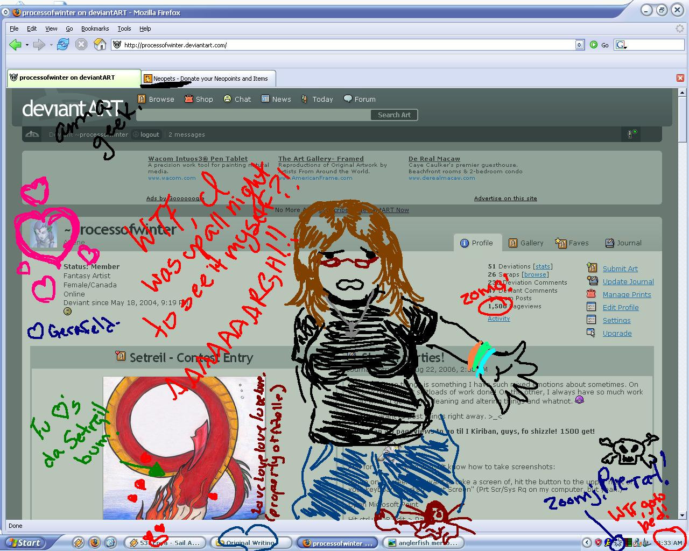The width and height of the screenshot is (689, 551).
Task: Go back with the green Back arrow
Action: (15, 45)
